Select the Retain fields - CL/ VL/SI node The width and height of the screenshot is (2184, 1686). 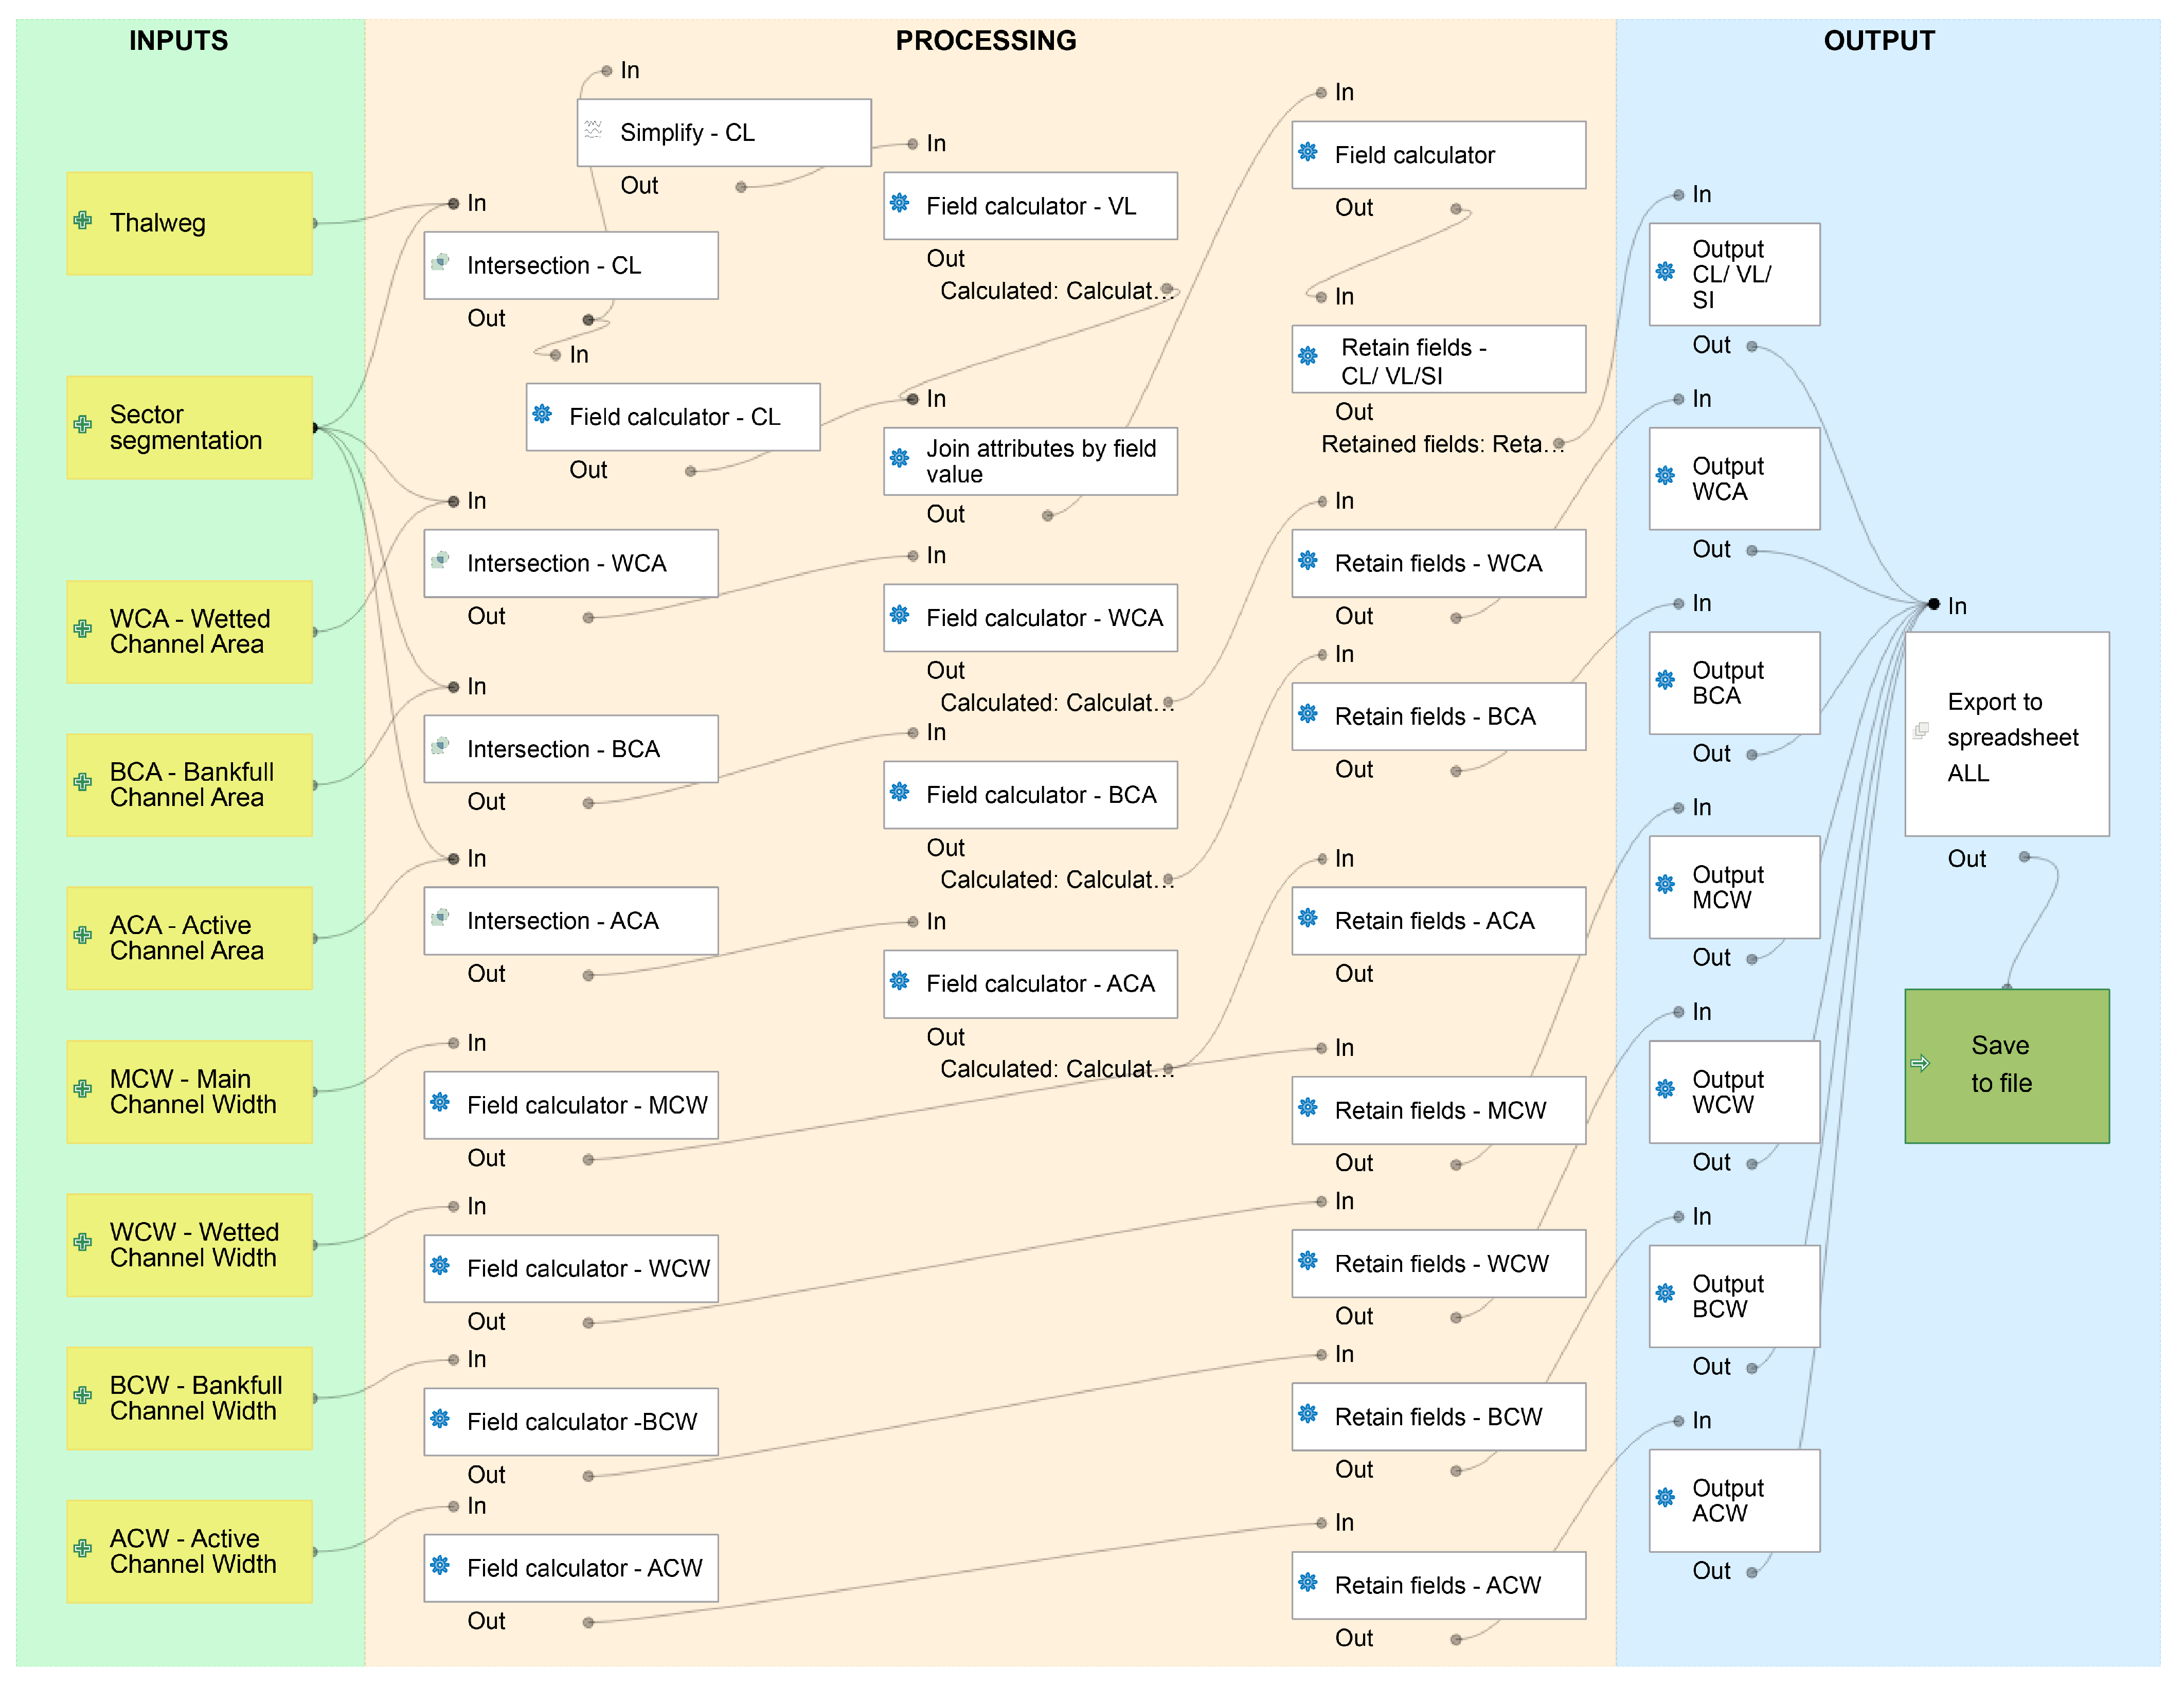(1438, 359)
